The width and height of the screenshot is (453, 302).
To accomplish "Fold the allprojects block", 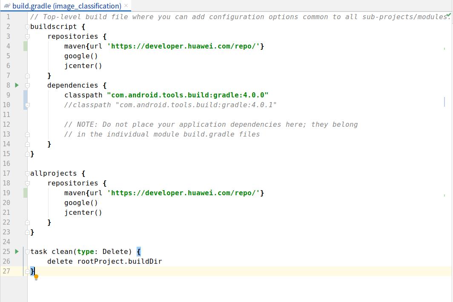I will click(28, 174).
